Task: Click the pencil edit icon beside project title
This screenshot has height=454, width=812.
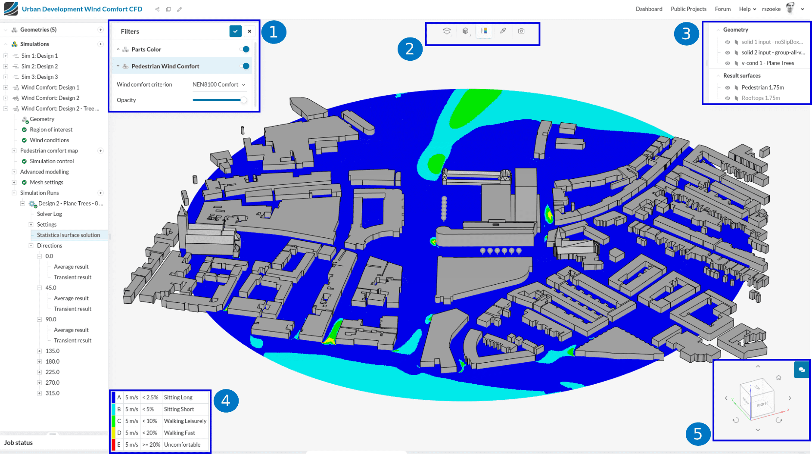Action: coord(180,9)
